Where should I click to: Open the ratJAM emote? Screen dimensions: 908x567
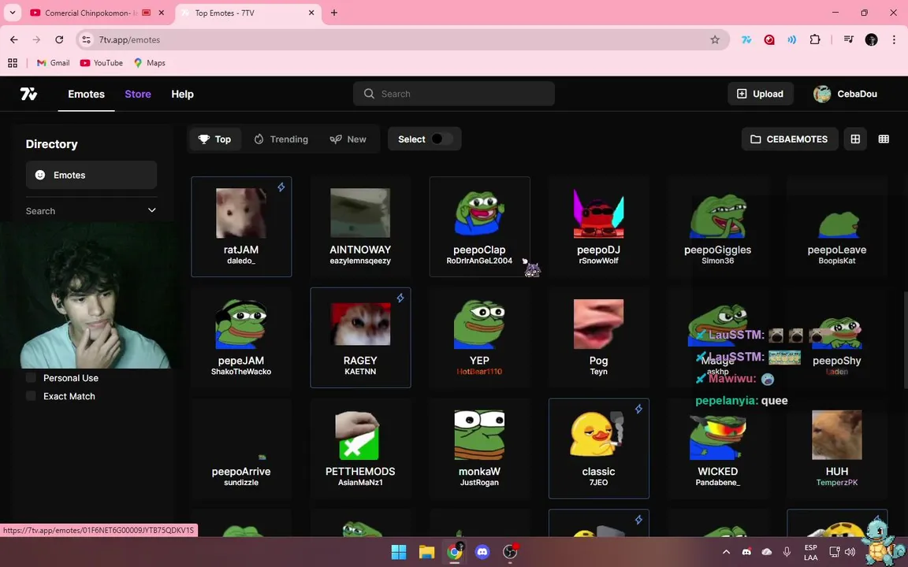[241, 227]
